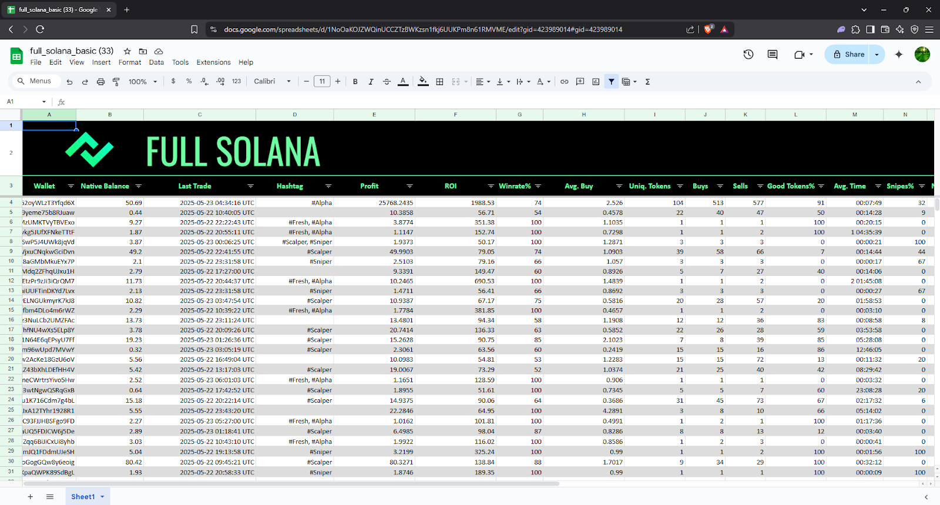Viewport: 940px width, 505px height.
Task: Star the full_solana_basic document
Action: [127, 51]
